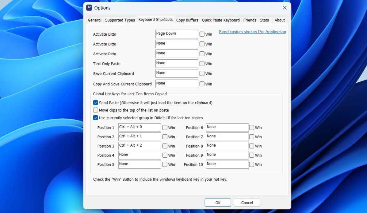367x213 pixels.
Task: Open the Send custom strokes Per Application link
Action: [252, 32]
